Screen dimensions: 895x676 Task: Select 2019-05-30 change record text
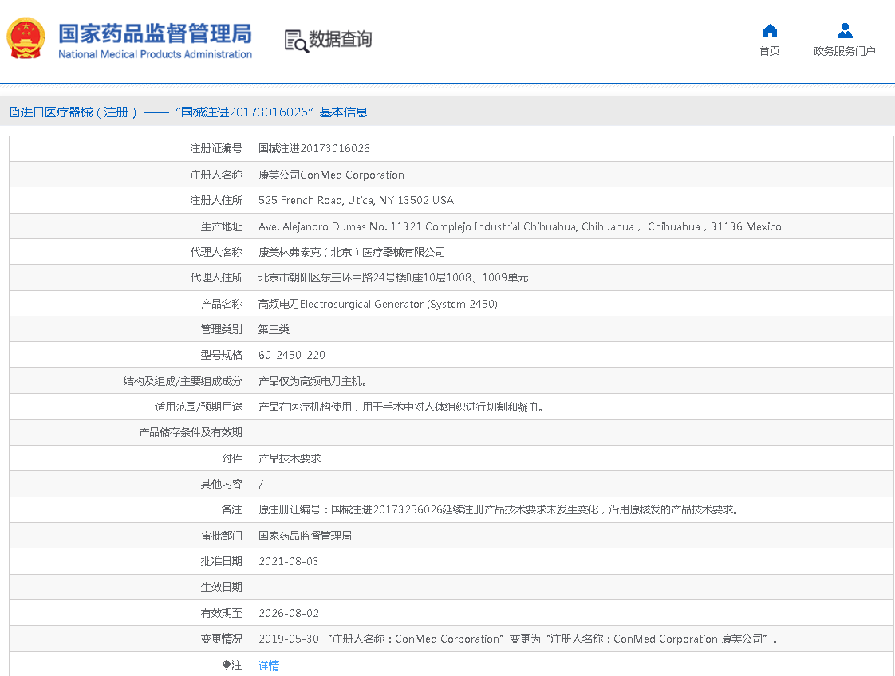coord(518,639)
